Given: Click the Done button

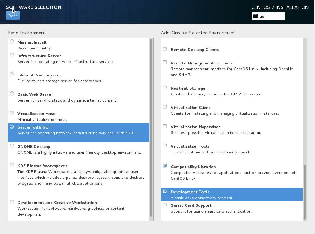Looking at the screenshot, I should point(13,16).
